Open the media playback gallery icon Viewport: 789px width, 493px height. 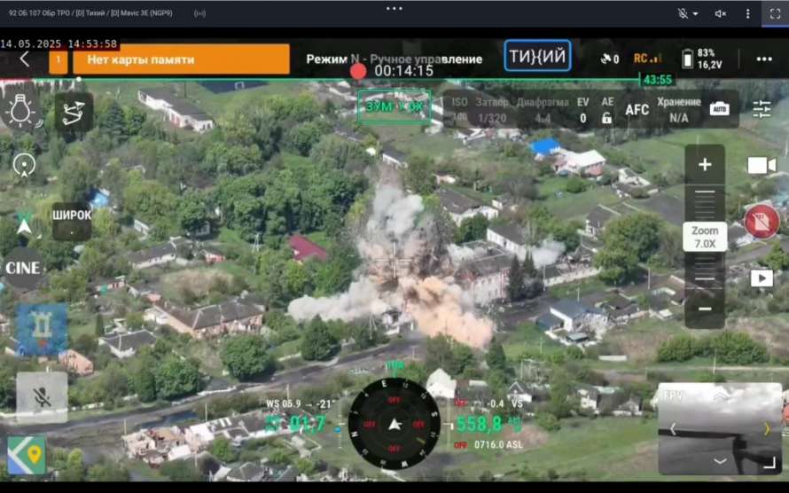762,278
